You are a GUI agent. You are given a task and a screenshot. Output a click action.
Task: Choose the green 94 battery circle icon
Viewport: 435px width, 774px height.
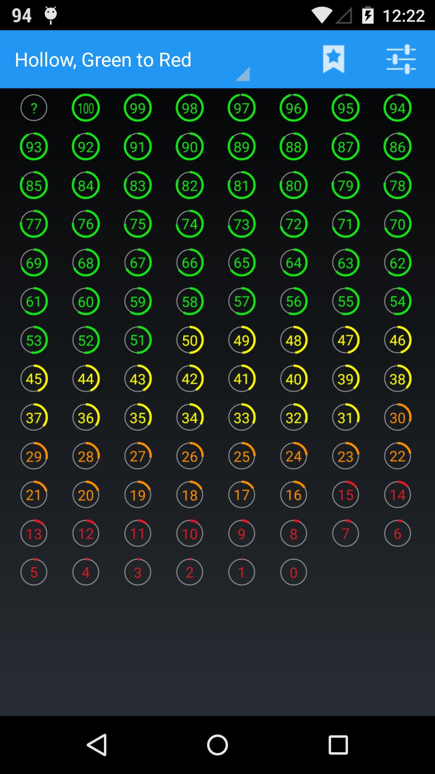point(398,108)
